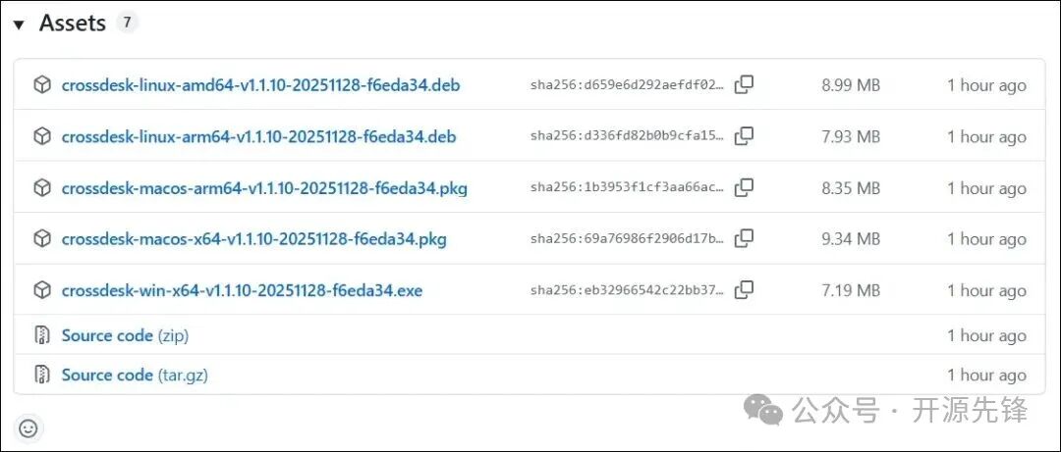The image size is (1061, 452).
Task: Click the Assets heading text
Action: coord(72,24)
